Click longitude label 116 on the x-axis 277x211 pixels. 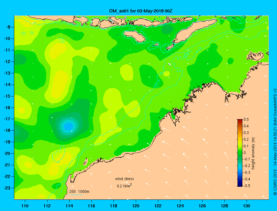(x=91, y=206)
